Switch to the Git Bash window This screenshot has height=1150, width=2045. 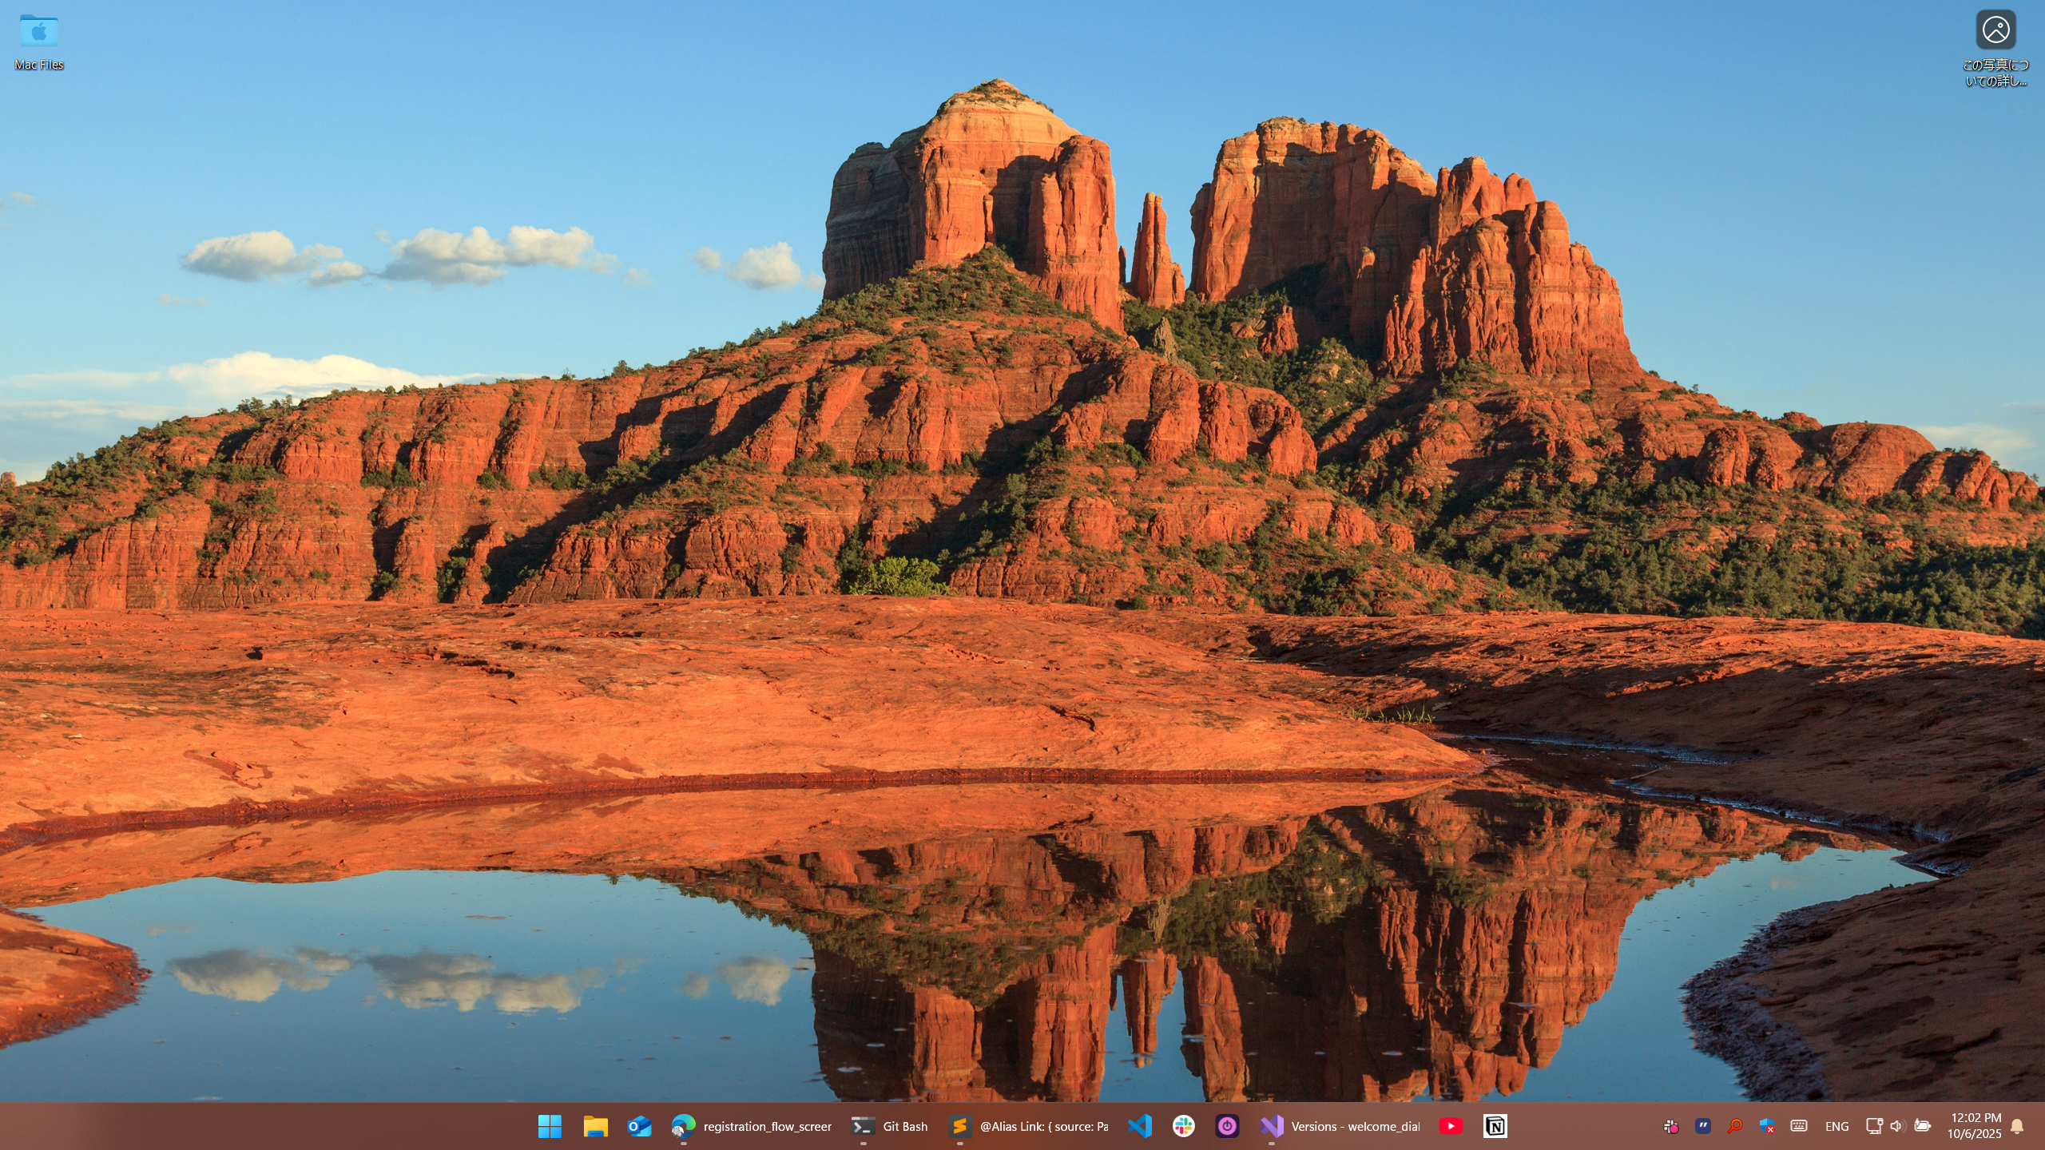coord(889,1126)
